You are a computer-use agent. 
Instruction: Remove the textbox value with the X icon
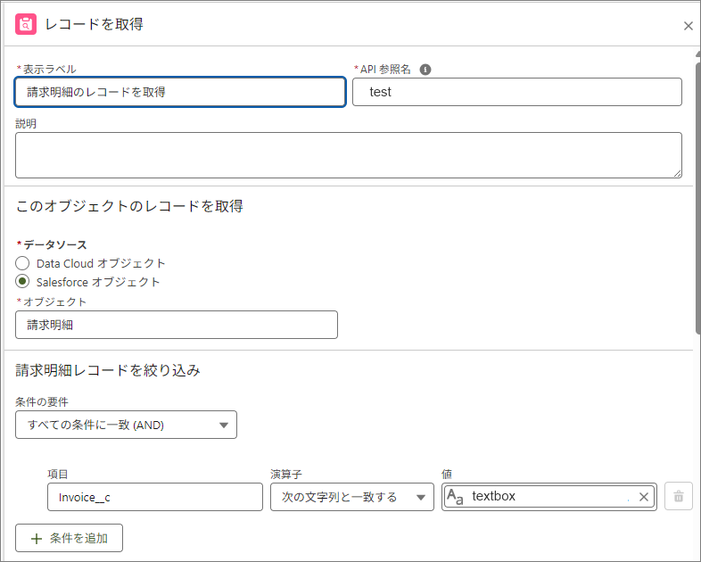click(644, 497)
